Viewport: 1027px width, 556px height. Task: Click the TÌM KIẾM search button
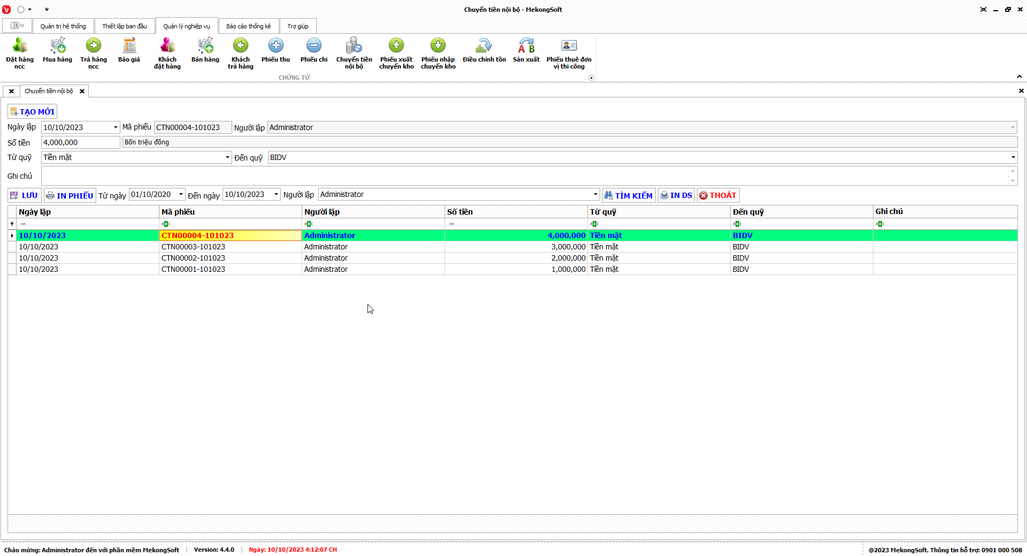click(x=629, y=195)
